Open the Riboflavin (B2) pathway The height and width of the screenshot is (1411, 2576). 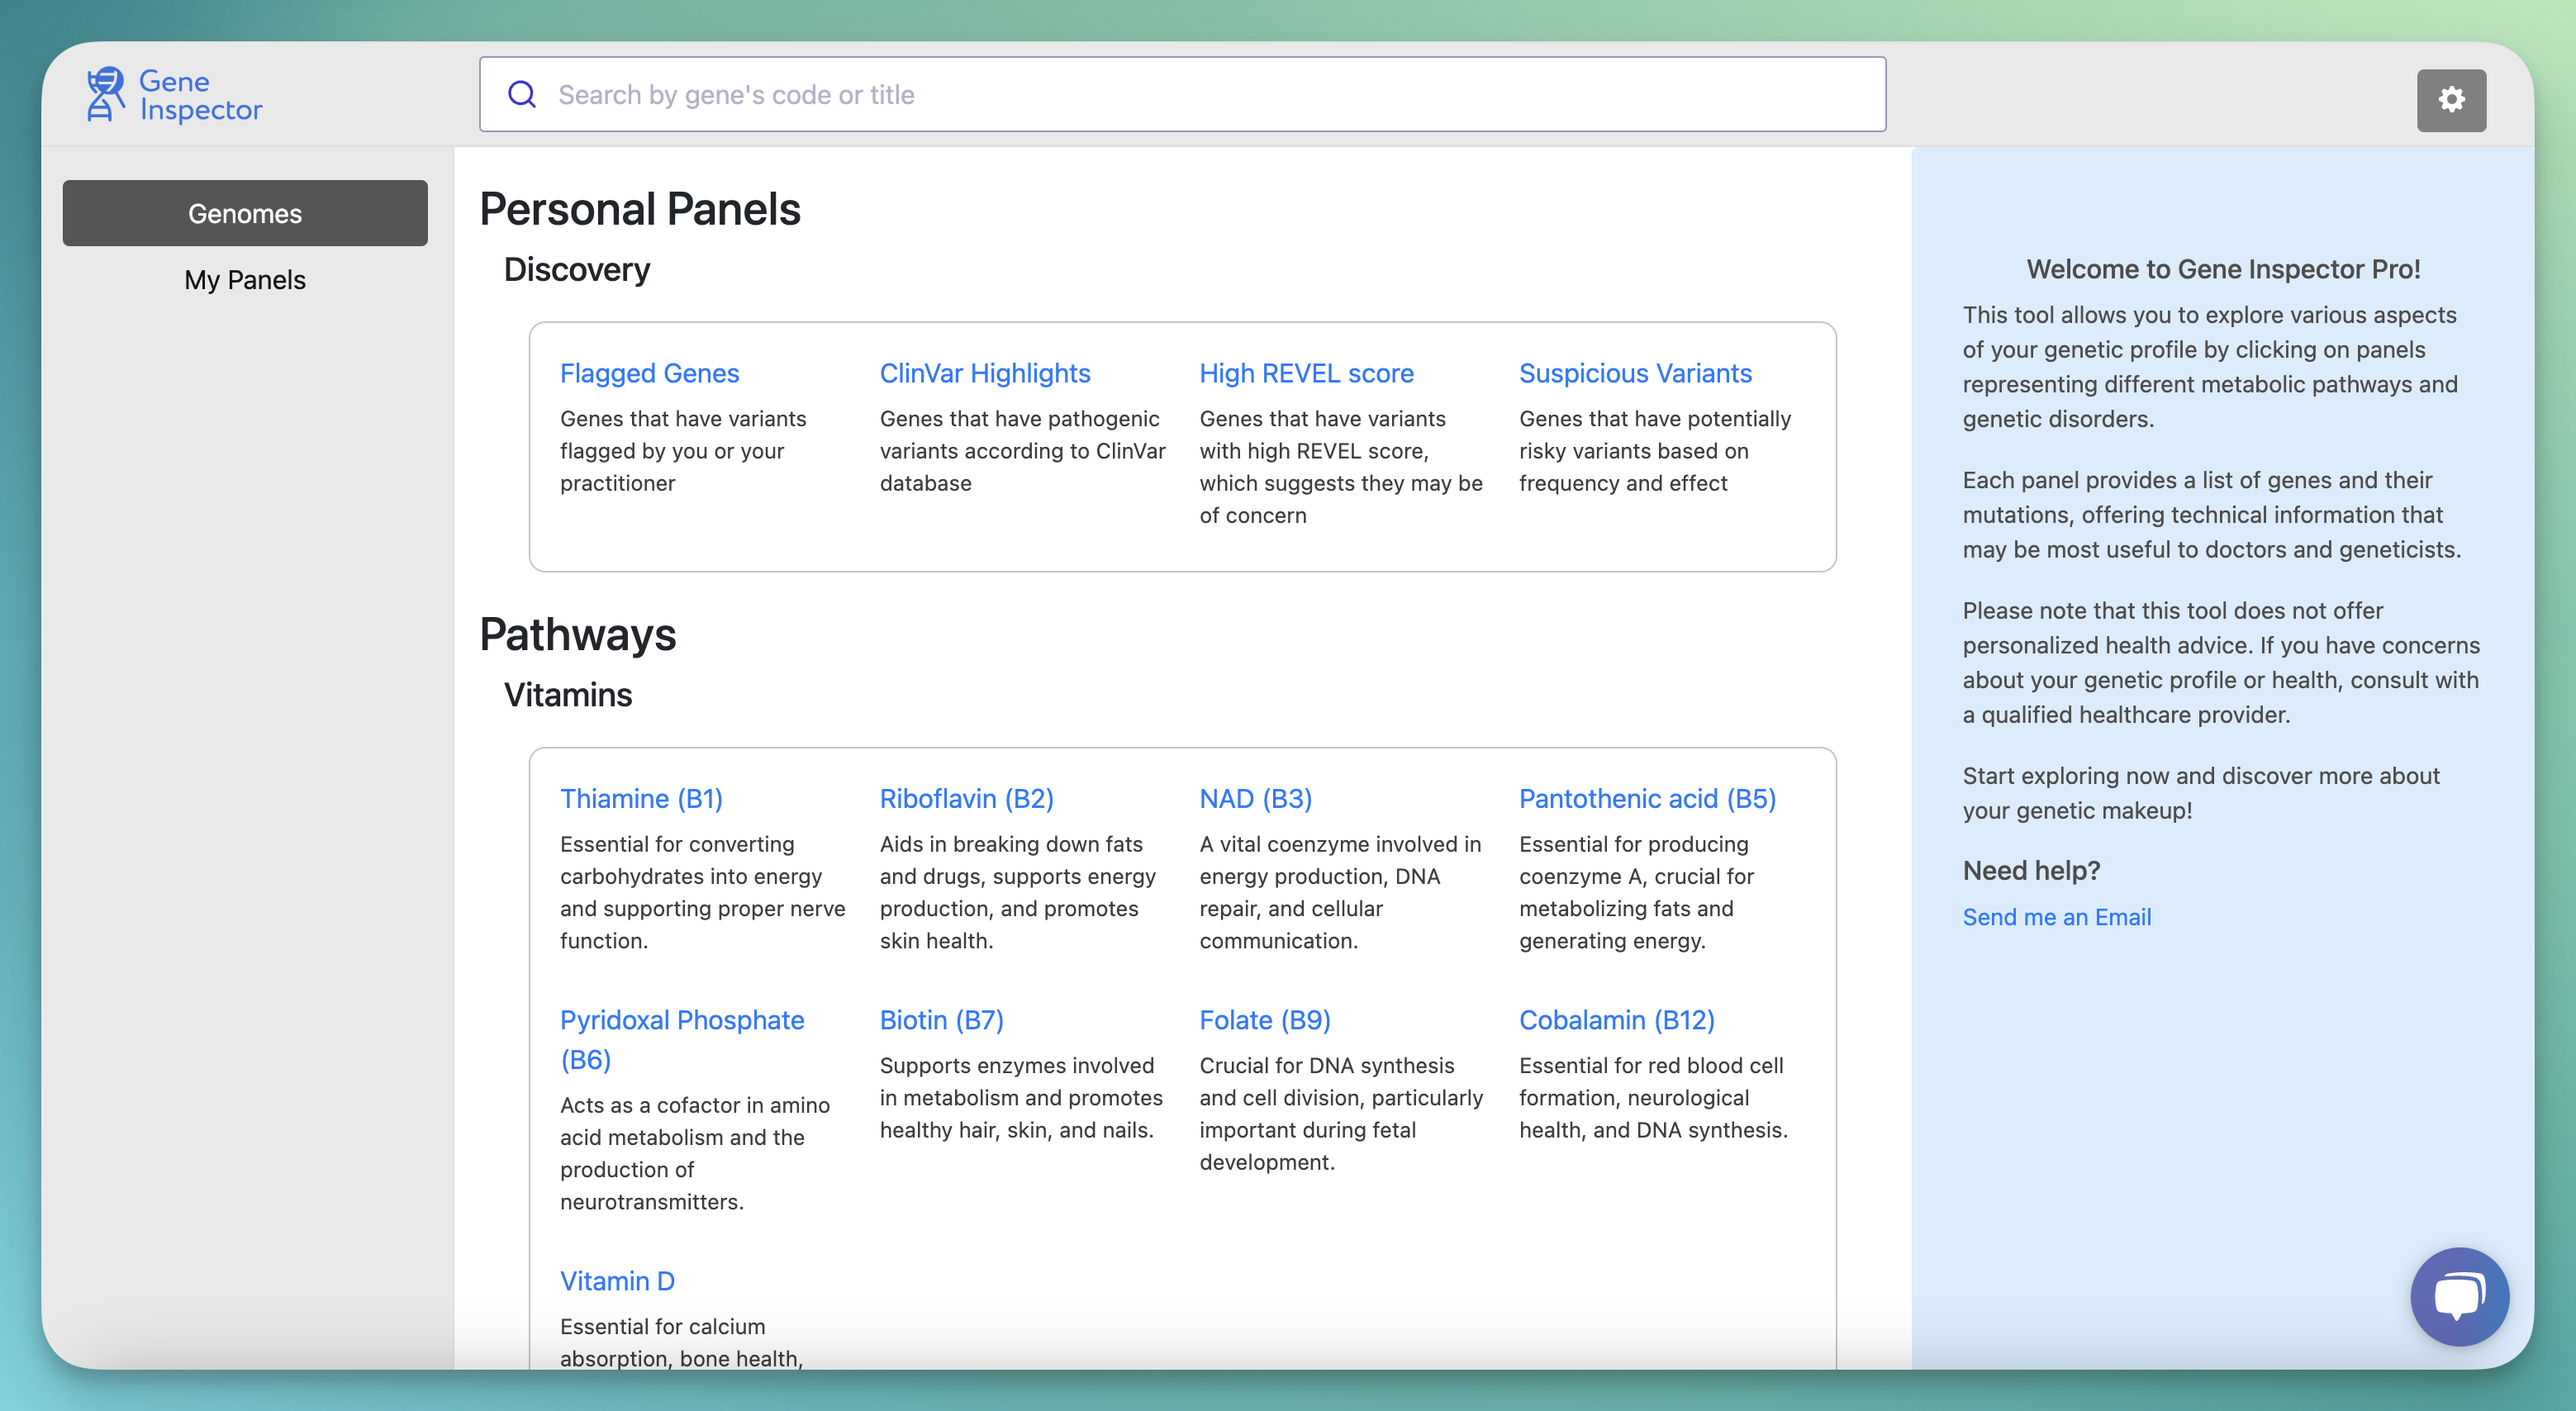pos(966,798)
